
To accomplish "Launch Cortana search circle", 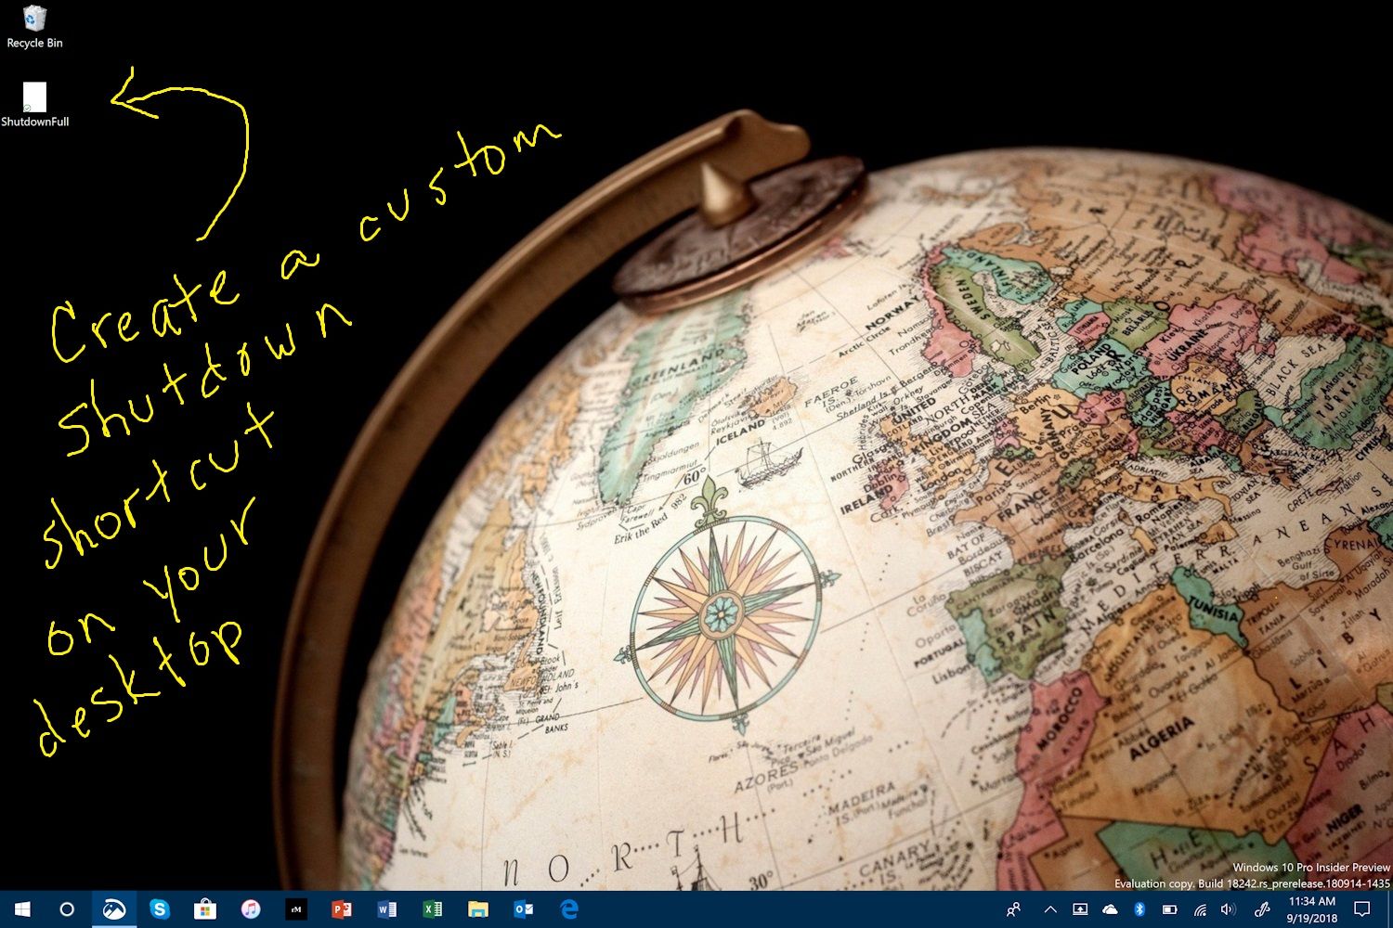I will [67, 909].
